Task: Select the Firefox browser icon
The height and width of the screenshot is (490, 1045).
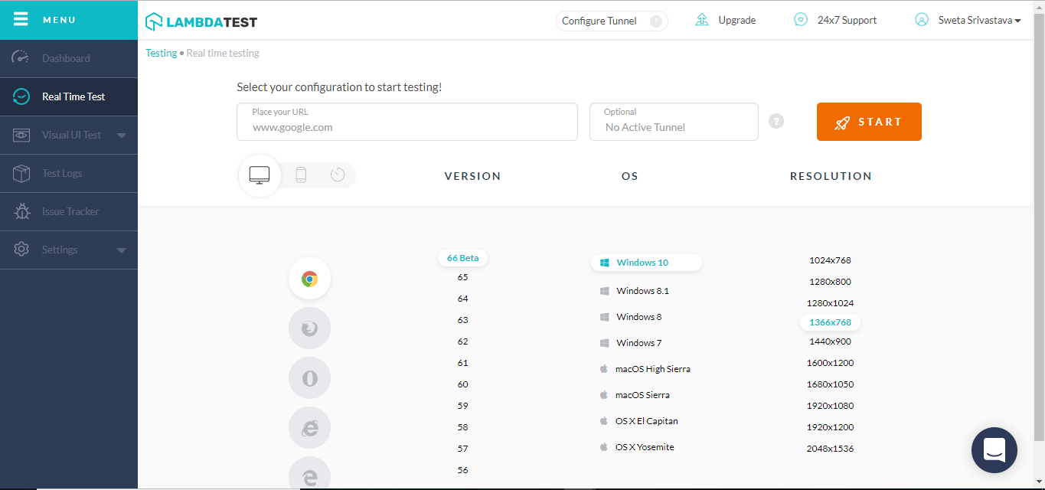Action: [309, 328]
